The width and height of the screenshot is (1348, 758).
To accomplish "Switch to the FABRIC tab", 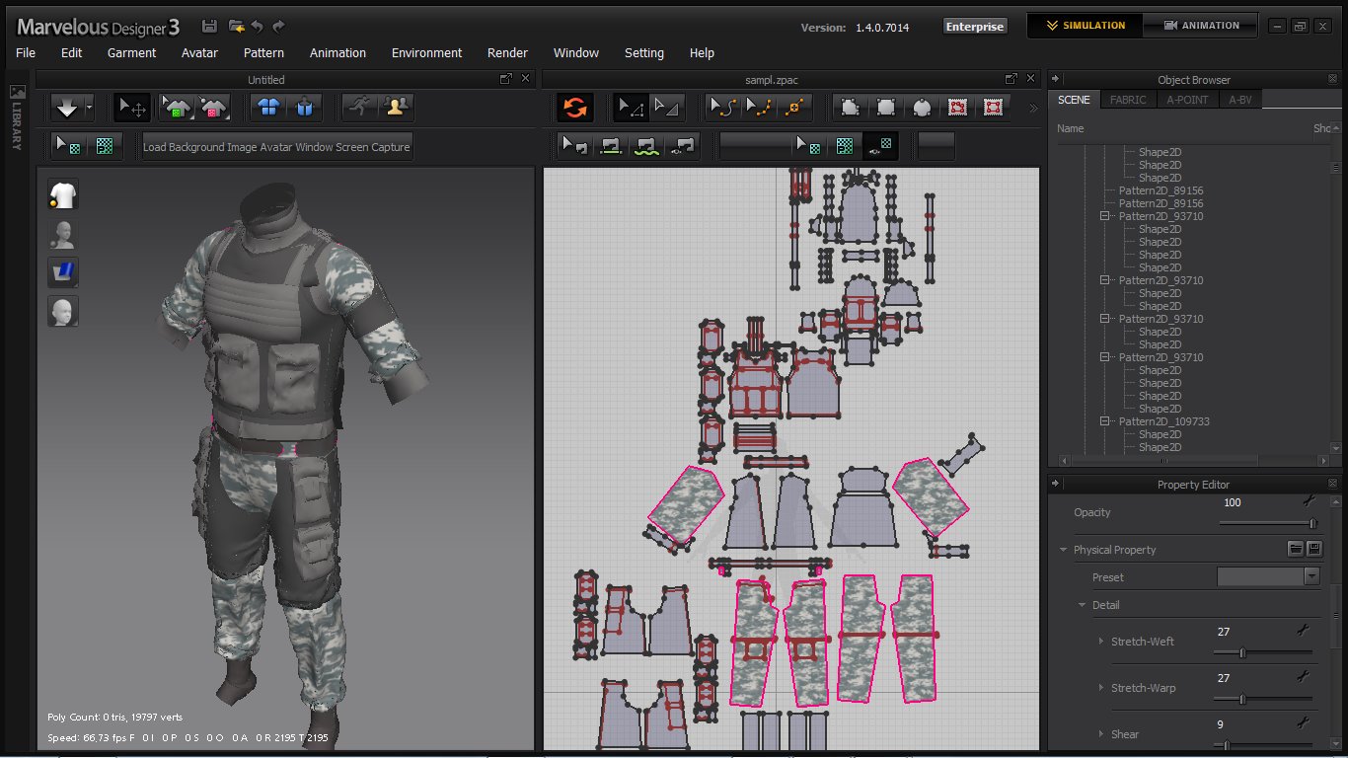I will coord(1128,100).
